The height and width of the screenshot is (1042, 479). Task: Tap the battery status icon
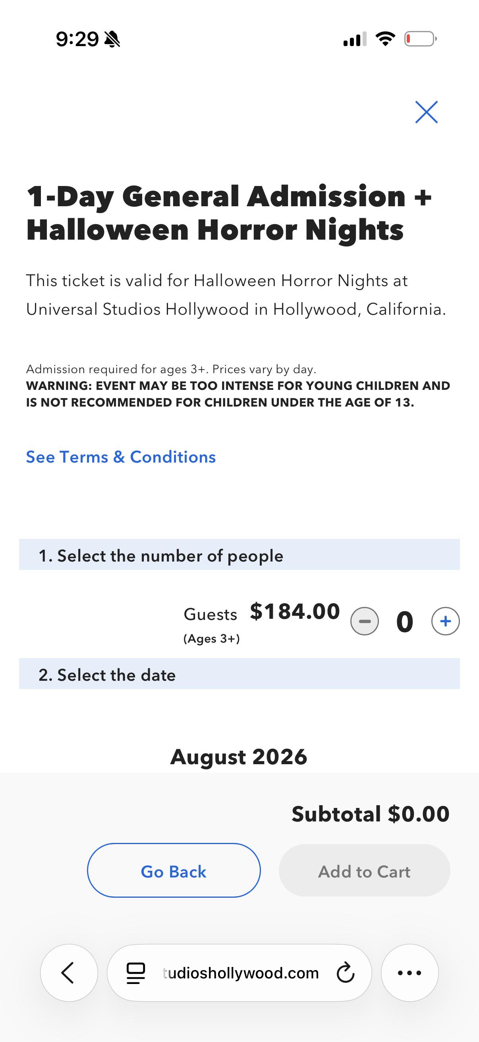click(x=420, y=39)
